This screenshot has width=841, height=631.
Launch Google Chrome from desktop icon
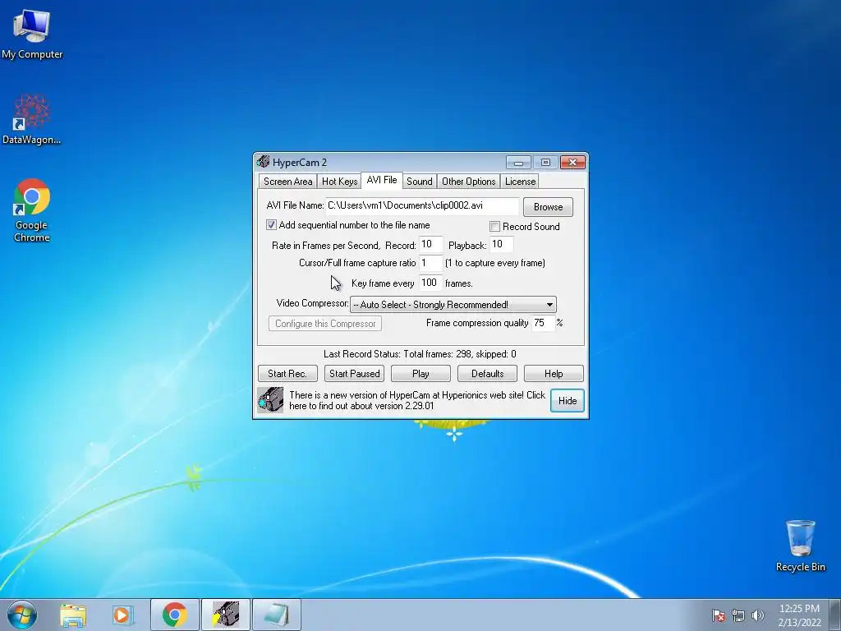(32, 210)
